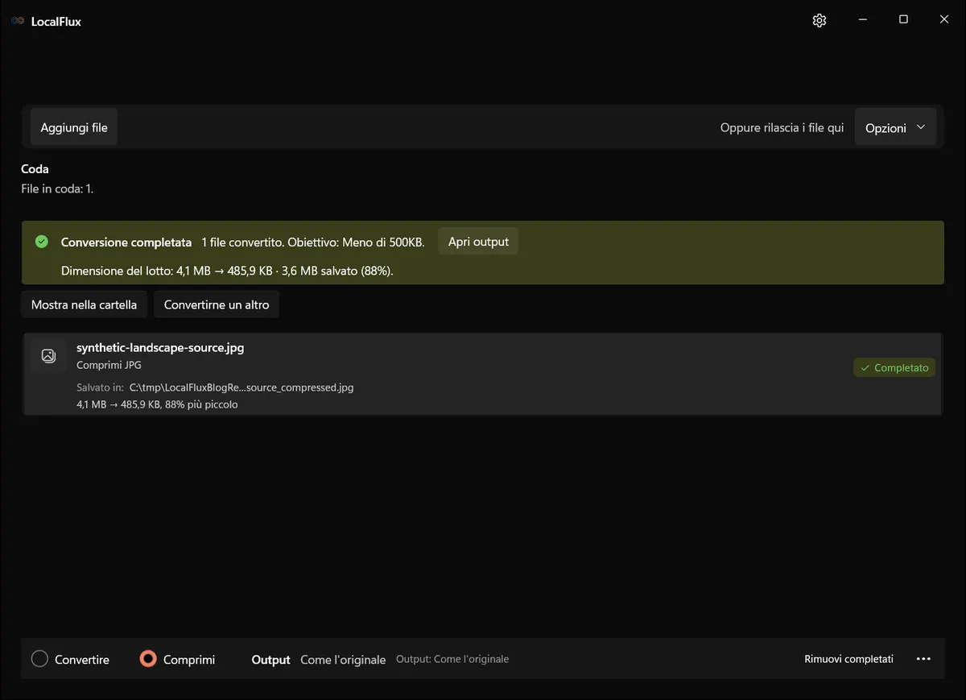This screenshot has height=700, width=966.
Task: Click the saved output file path
Action: pyautogui.click(x=242, y=387)
